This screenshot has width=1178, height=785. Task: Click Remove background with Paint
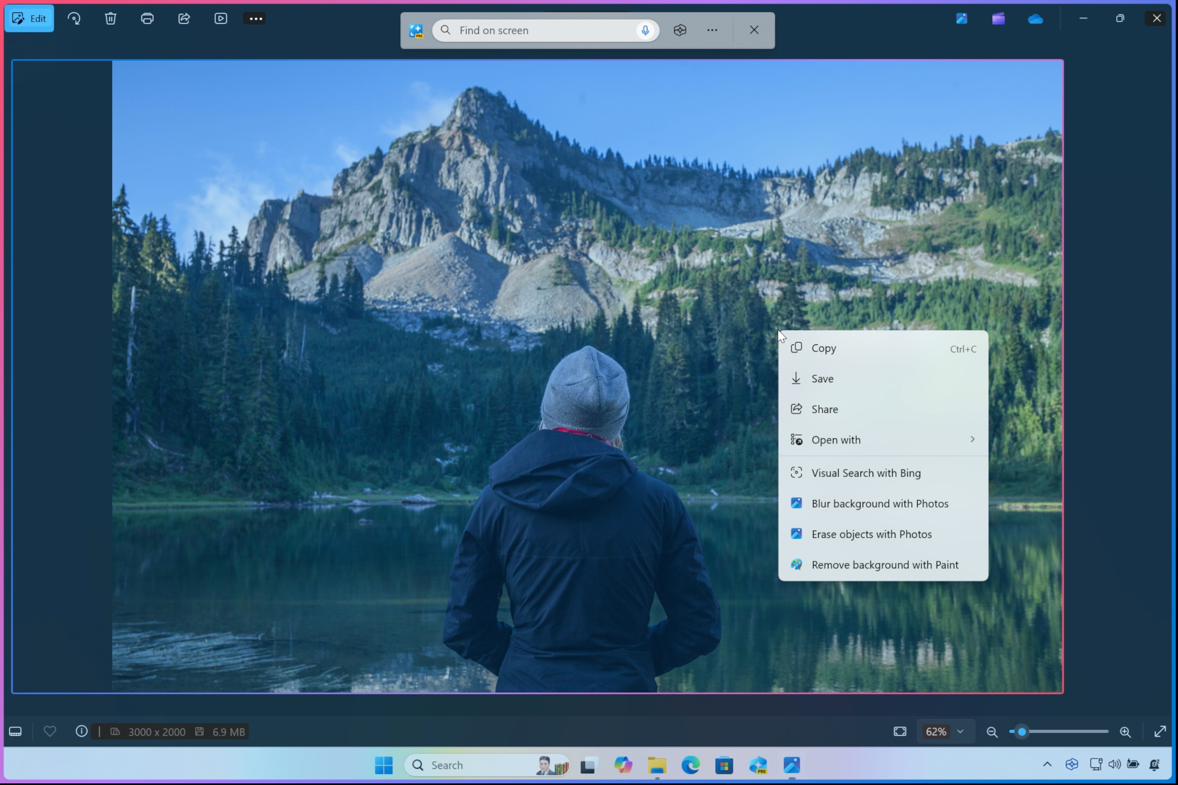(884, 564)
